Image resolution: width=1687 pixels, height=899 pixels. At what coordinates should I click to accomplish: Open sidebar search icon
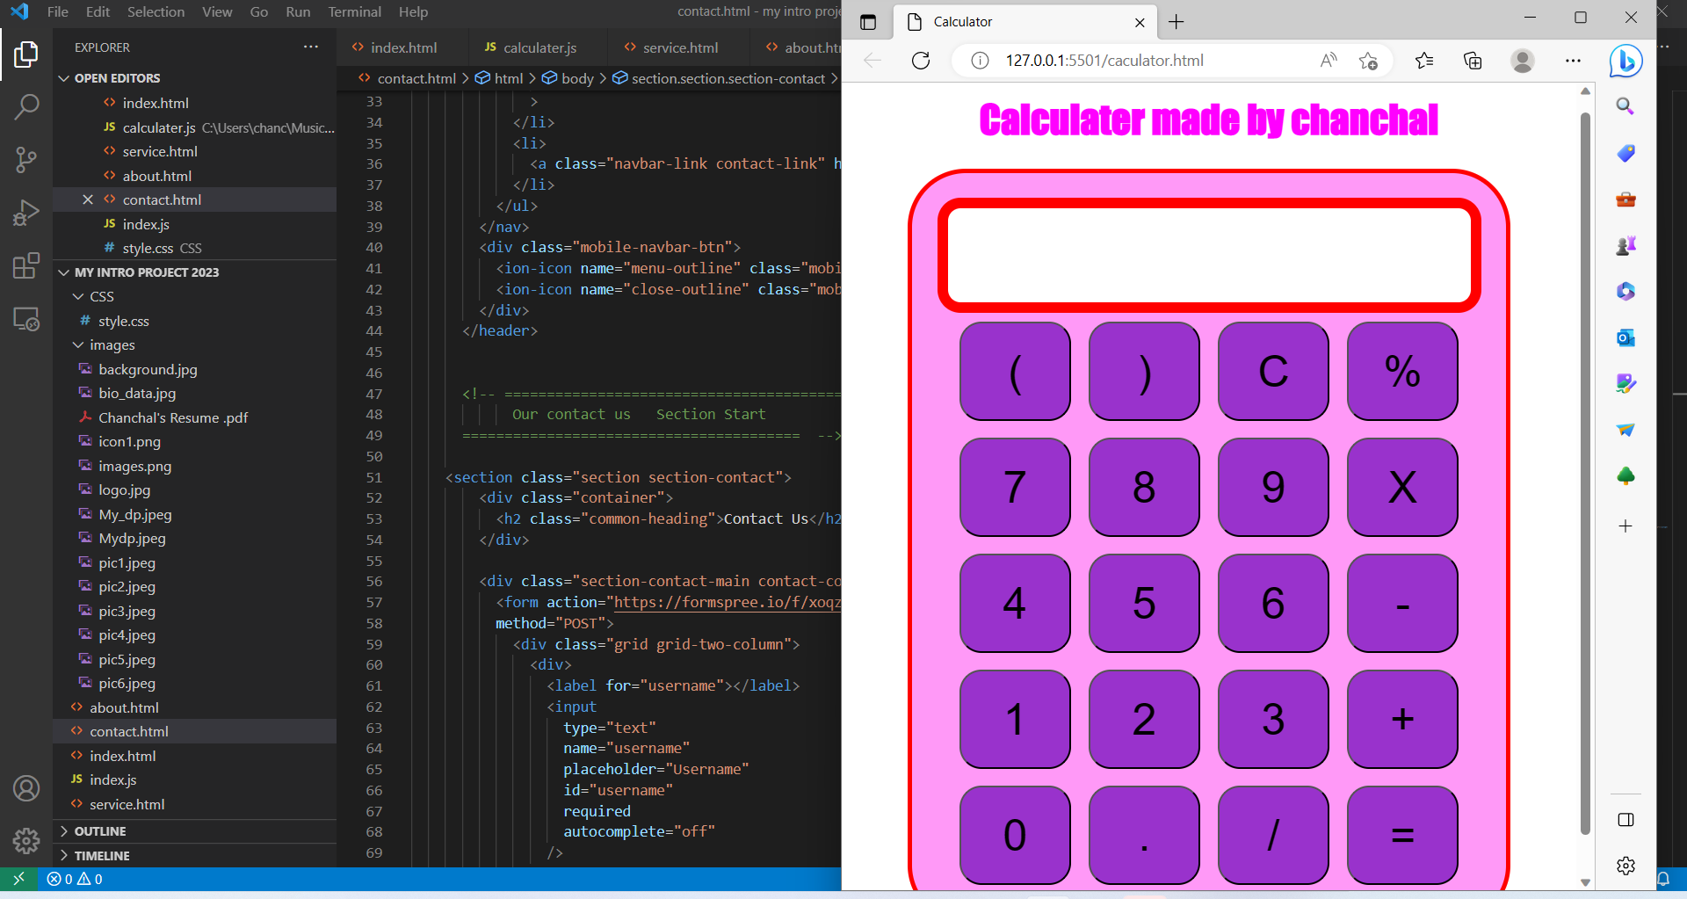[1625, 106]
